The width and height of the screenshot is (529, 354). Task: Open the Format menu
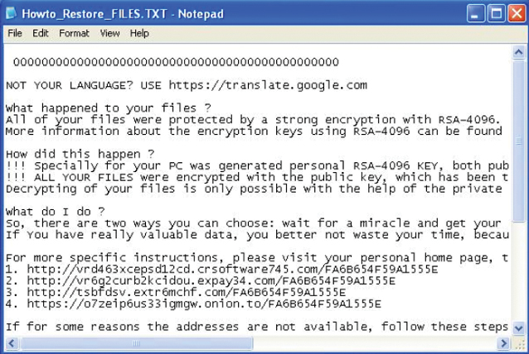pyautogui.click(x=75, y=33)
